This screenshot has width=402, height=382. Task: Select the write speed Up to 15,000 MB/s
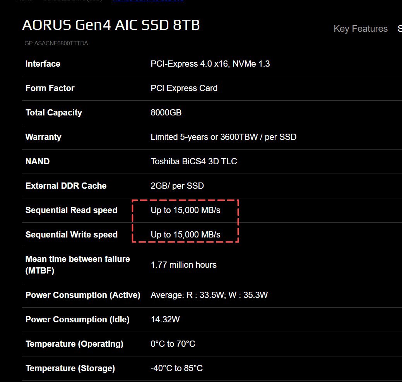(x=186, y=234)
